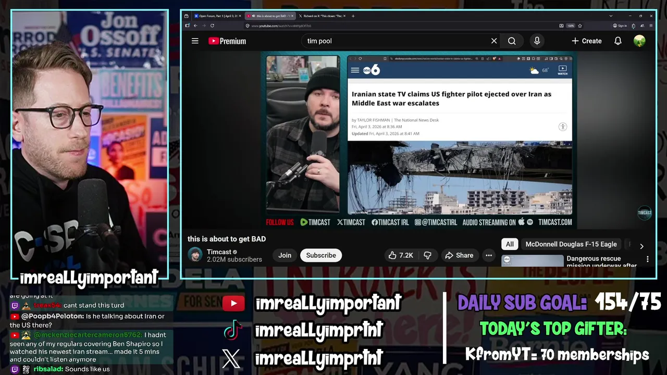Share the video
Screen dimensions: 667x375
coord(459,255)
